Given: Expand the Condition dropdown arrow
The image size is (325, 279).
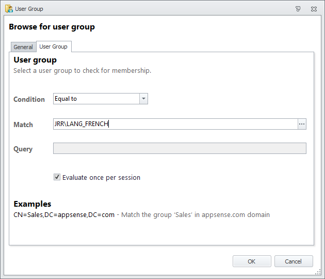Looking at the screenshot, I should [143, 99].
